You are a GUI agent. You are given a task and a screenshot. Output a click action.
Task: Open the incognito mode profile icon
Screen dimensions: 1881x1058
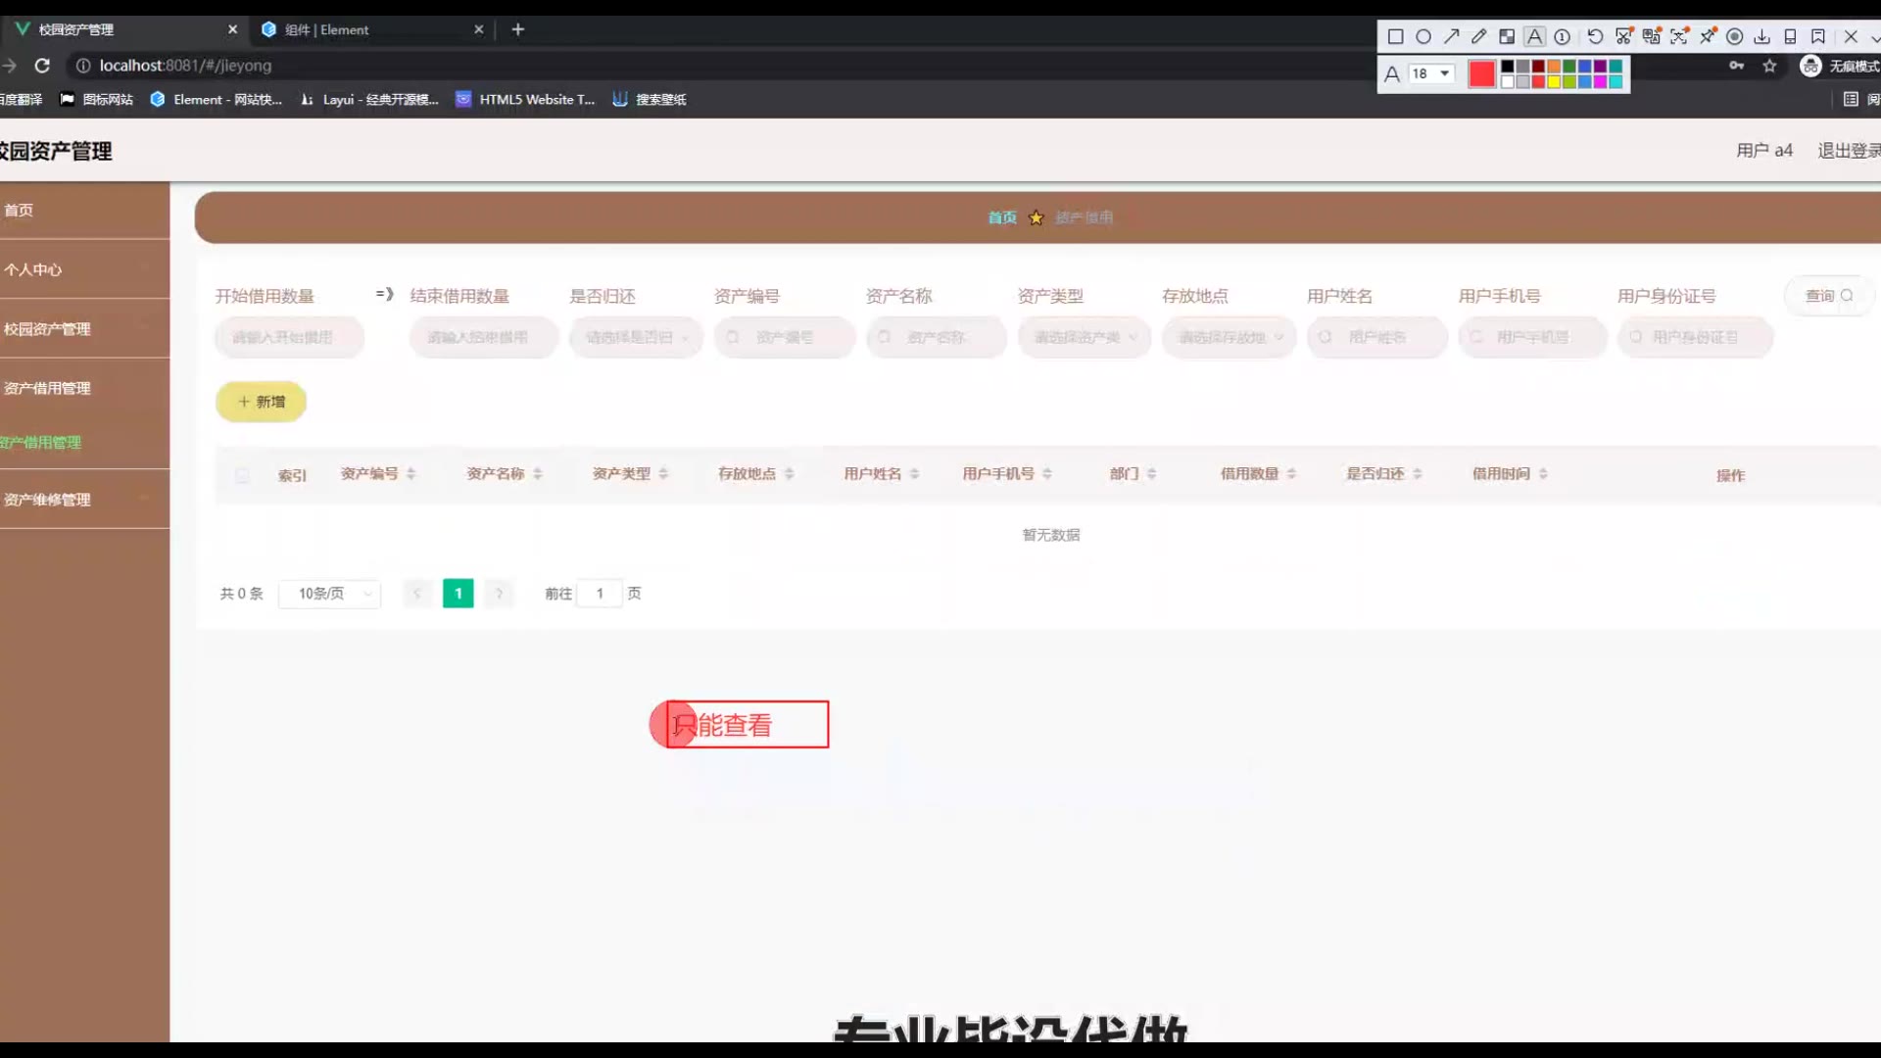click(1810, 66)
